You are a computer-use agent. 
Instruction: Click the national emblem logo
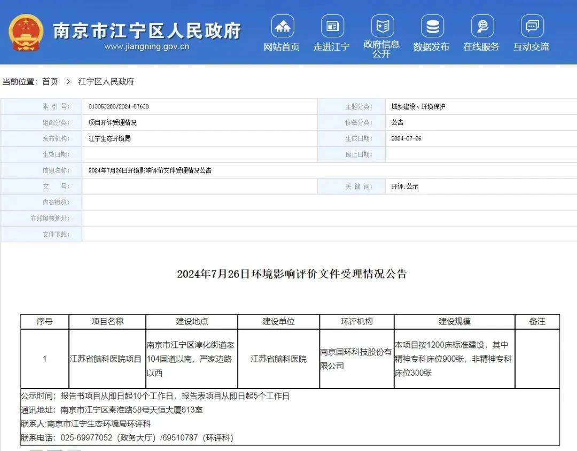[26, 33]
